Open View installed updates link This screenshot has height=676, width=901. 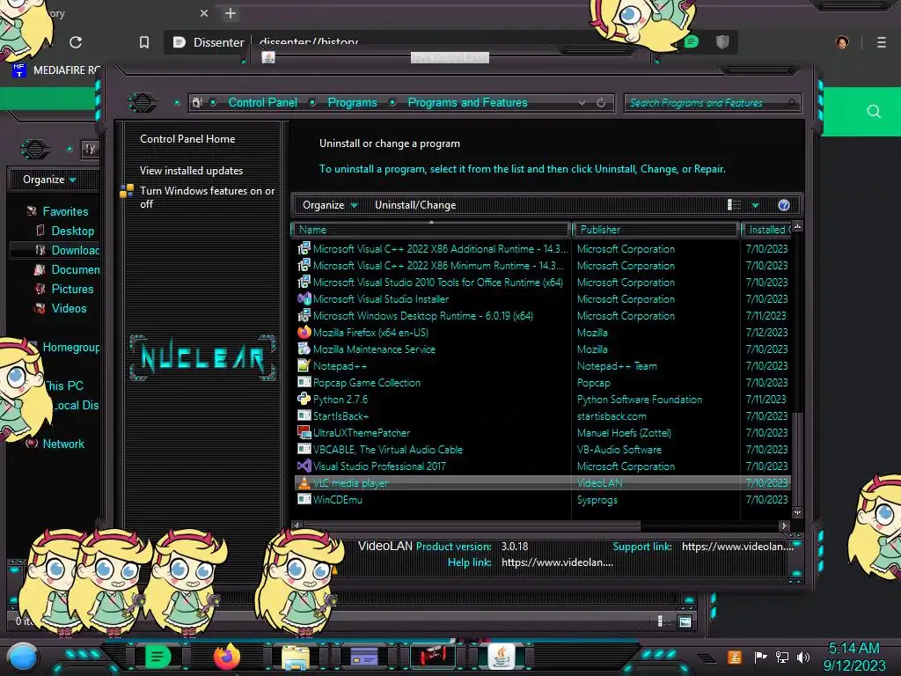coord(191,171)
